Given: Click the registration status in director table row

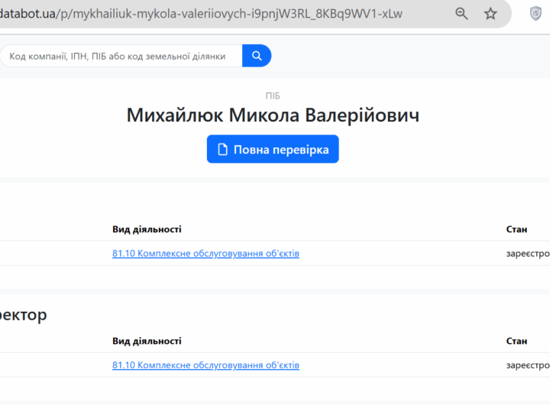Looking at the screenshot, I should tap(527, 365).
